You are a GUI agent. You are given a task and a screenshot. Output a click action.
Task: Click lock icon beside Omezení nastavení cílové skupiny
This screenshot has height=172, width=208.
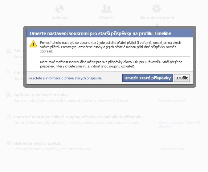click(9, 117)
